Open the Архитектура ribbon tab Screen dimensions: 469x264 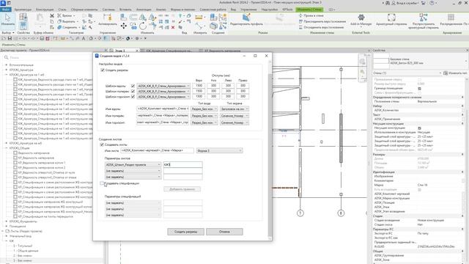point(23,10)
